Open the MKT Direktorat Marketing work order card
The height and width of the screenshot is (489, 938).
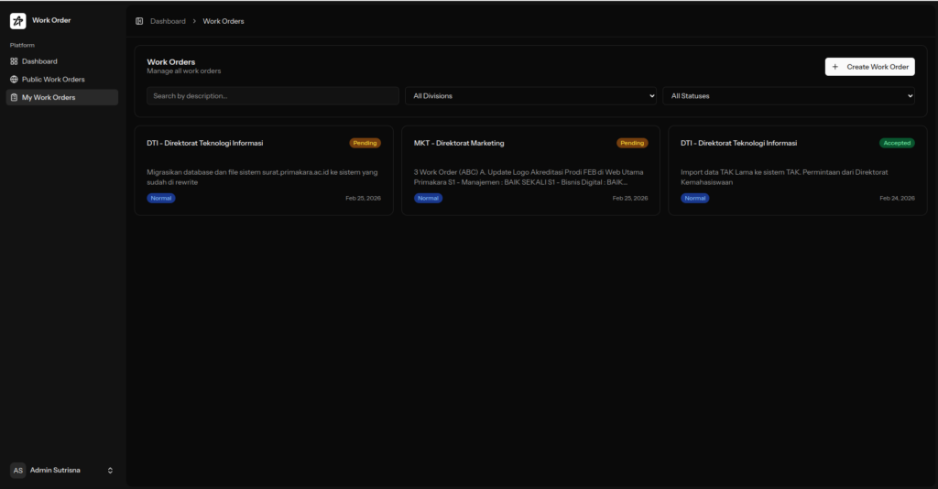pos(530,171)
